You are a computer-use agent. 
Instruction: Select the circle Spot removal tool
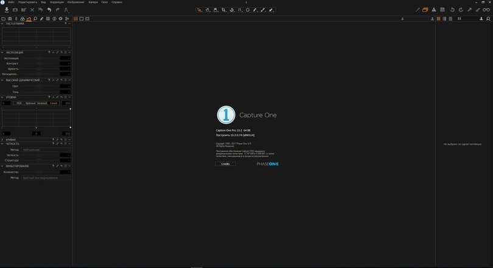[x=248, y=10]
